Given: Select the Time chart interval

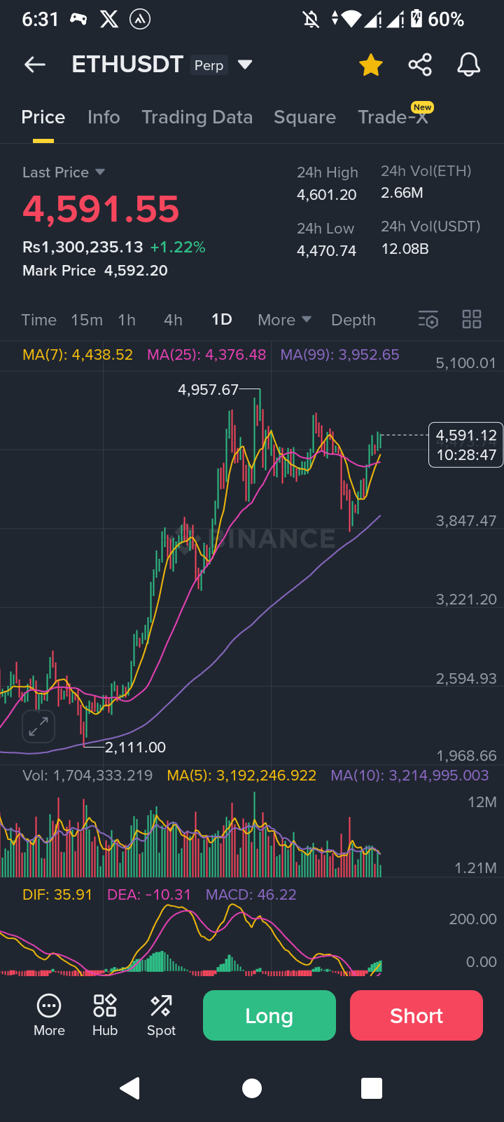Looking at the screenshot, I should pos(38,320).
